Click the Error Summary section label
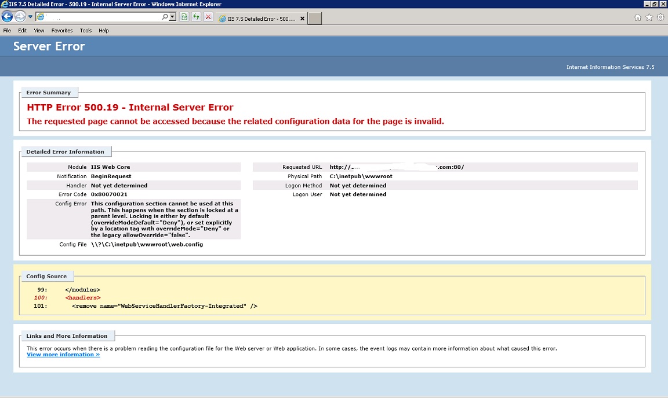 tap(49, 93)
